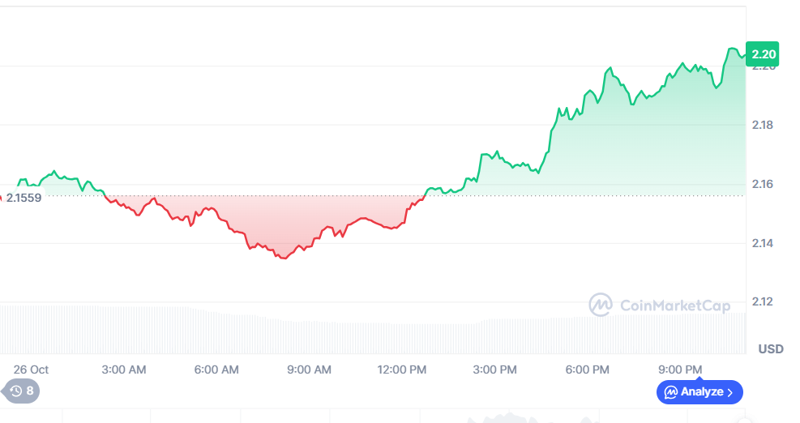Click the 2.18 price axis label

(764, 125)
